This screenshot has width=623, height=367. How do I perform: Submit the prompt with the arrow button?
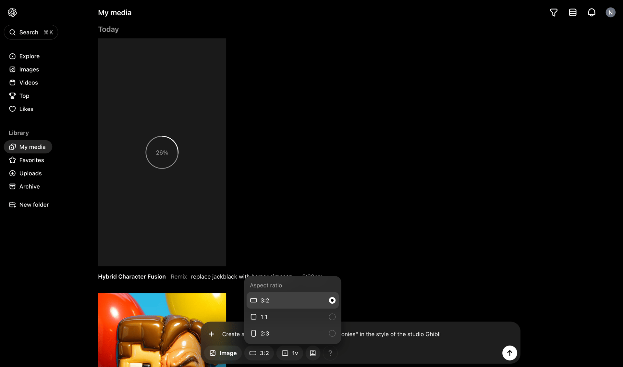tap(509, 353)
